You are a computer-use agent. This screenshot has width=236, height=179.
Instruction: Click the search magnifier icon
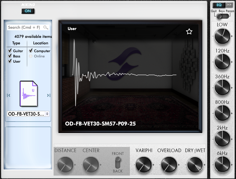tap(45, 27)
